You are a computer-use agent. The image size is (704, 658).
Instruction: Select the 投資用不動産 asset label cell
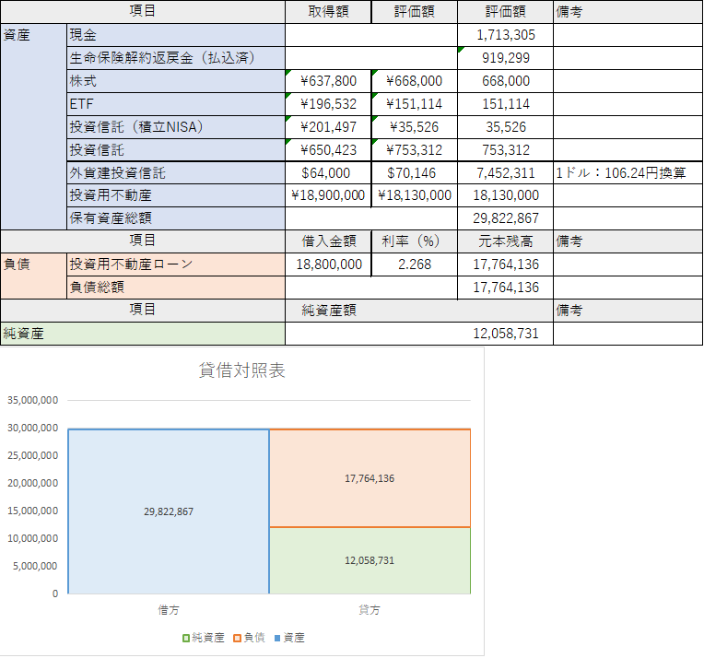click(x=176, y=195)
